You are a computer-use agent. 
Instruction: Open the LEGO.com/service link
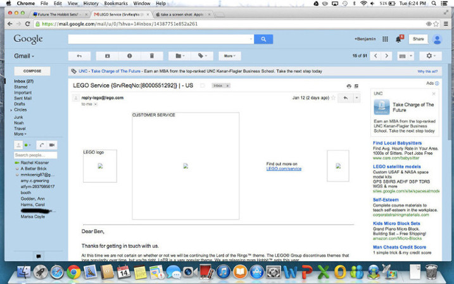pos(284,169)
